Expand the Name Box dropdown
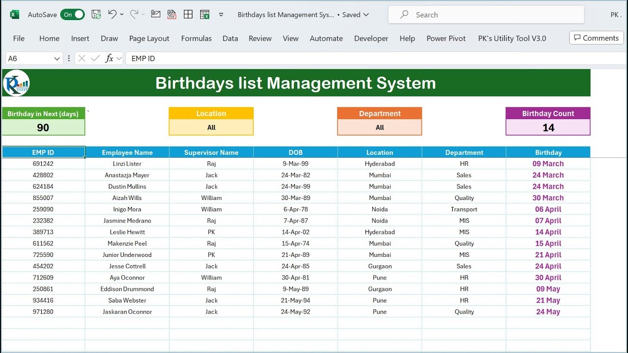The image size is (628, 353). coord(57,58)
